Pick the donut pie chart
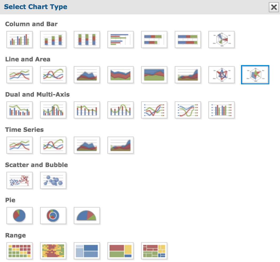Screen dimensions: 280x262 53,216
